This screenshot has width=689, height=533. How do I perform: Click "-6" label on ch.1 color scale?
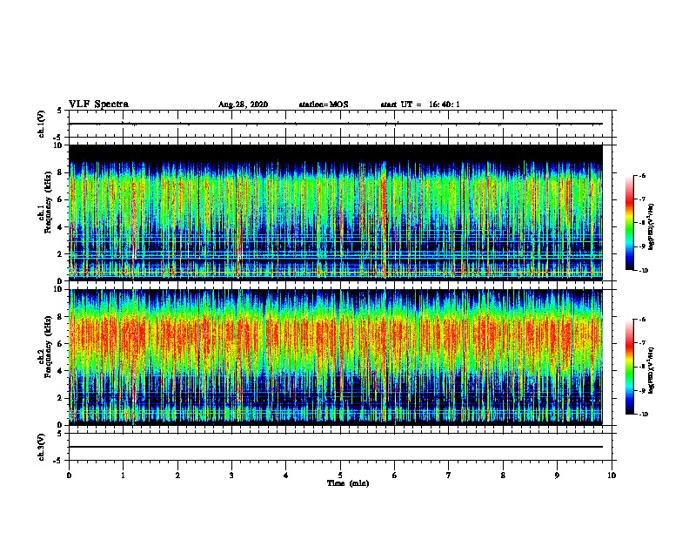642,176
